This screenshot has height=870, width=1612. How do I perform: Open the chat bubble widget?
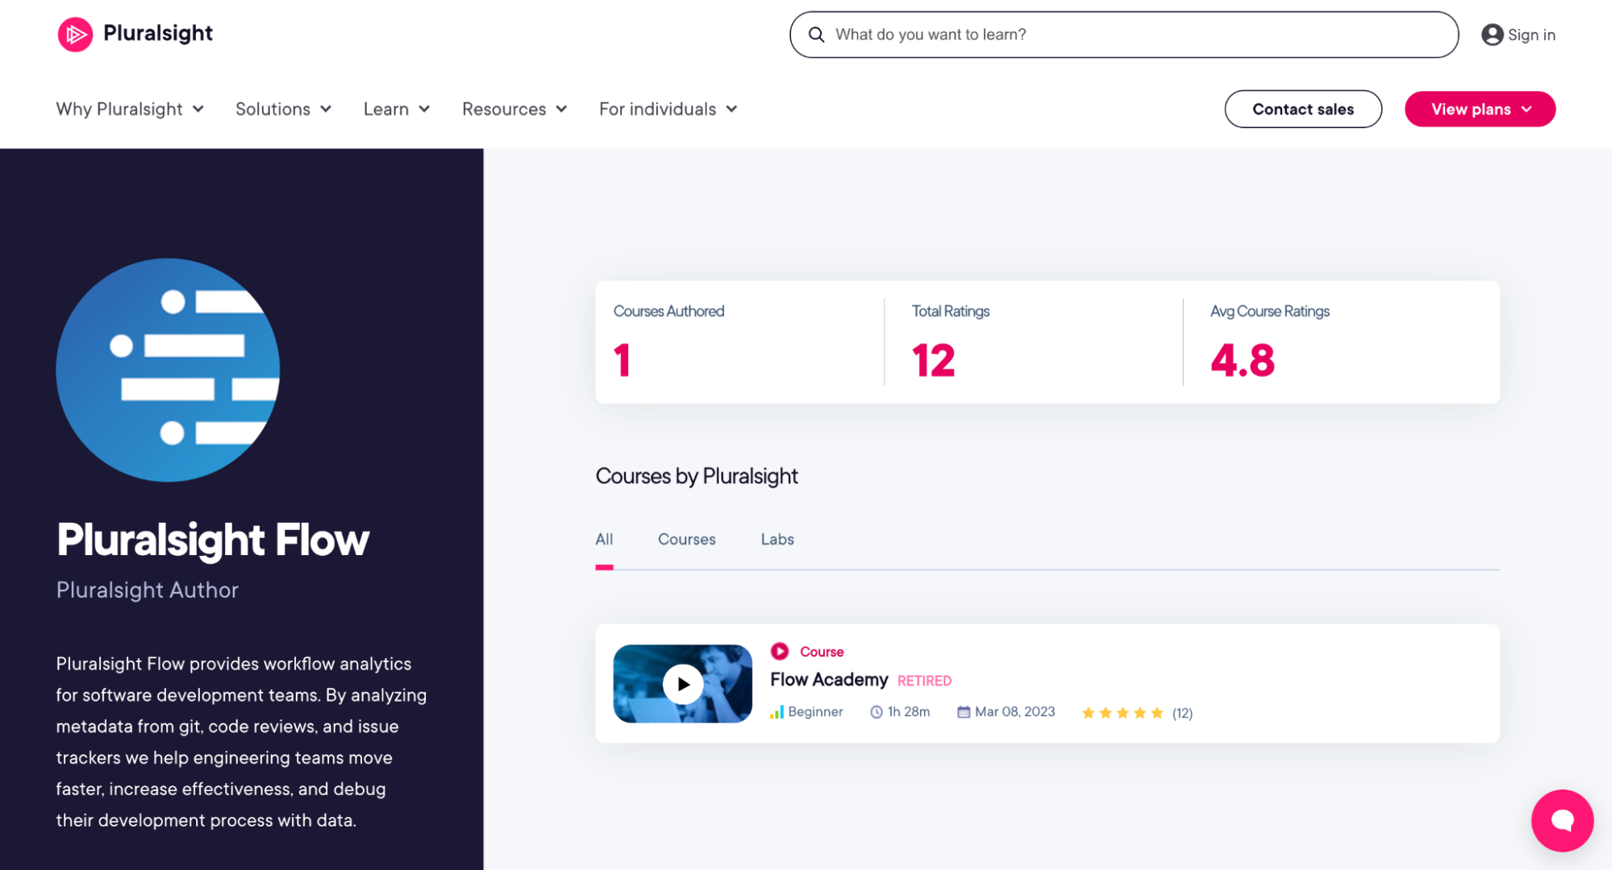pos(1562,820)
